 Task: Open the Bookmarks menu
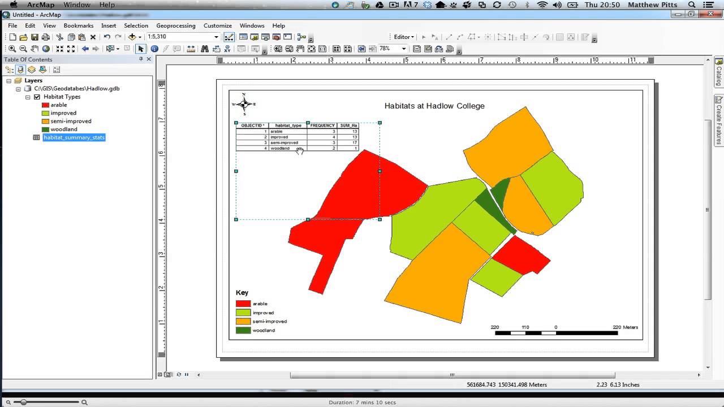(x=79, y=25)
